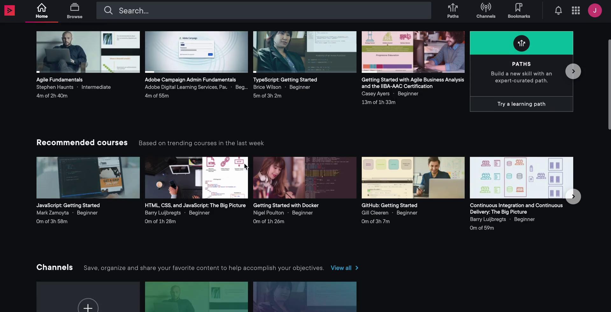Open the J profile avatar menu

pyautogui.click(x=595, y=10)
